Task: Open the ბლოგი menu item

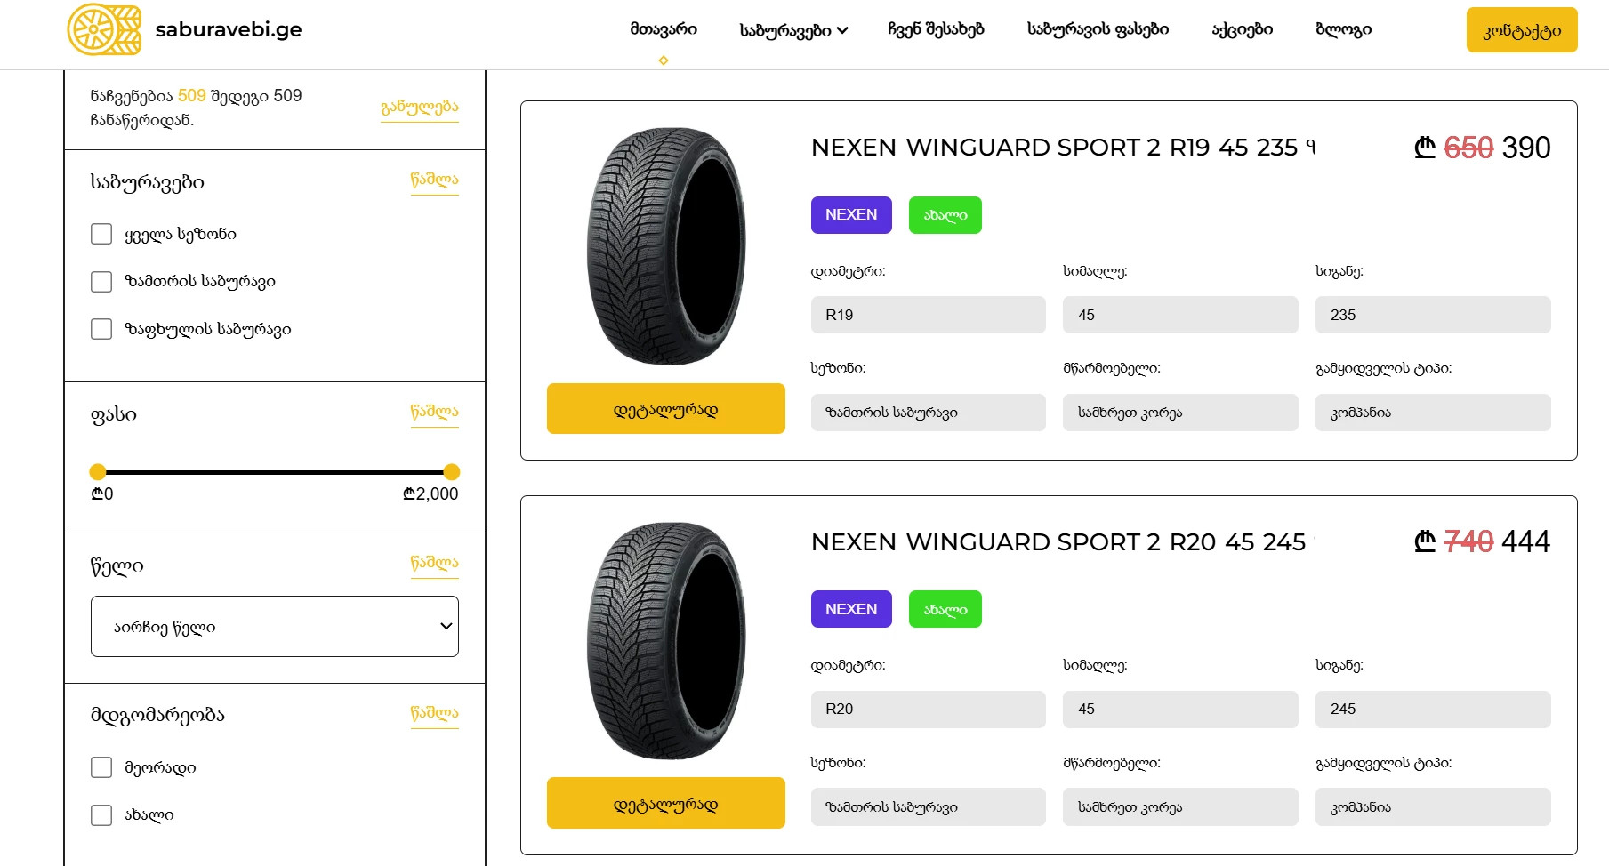Action: tap(1343, 29)
